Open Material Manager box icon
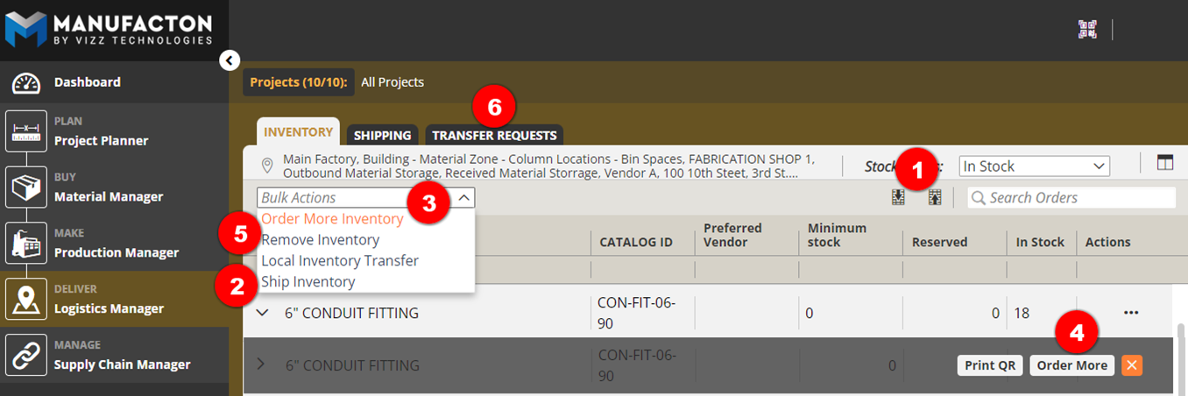The height and width of the screenshot is (396, 1188). (26, 187)
